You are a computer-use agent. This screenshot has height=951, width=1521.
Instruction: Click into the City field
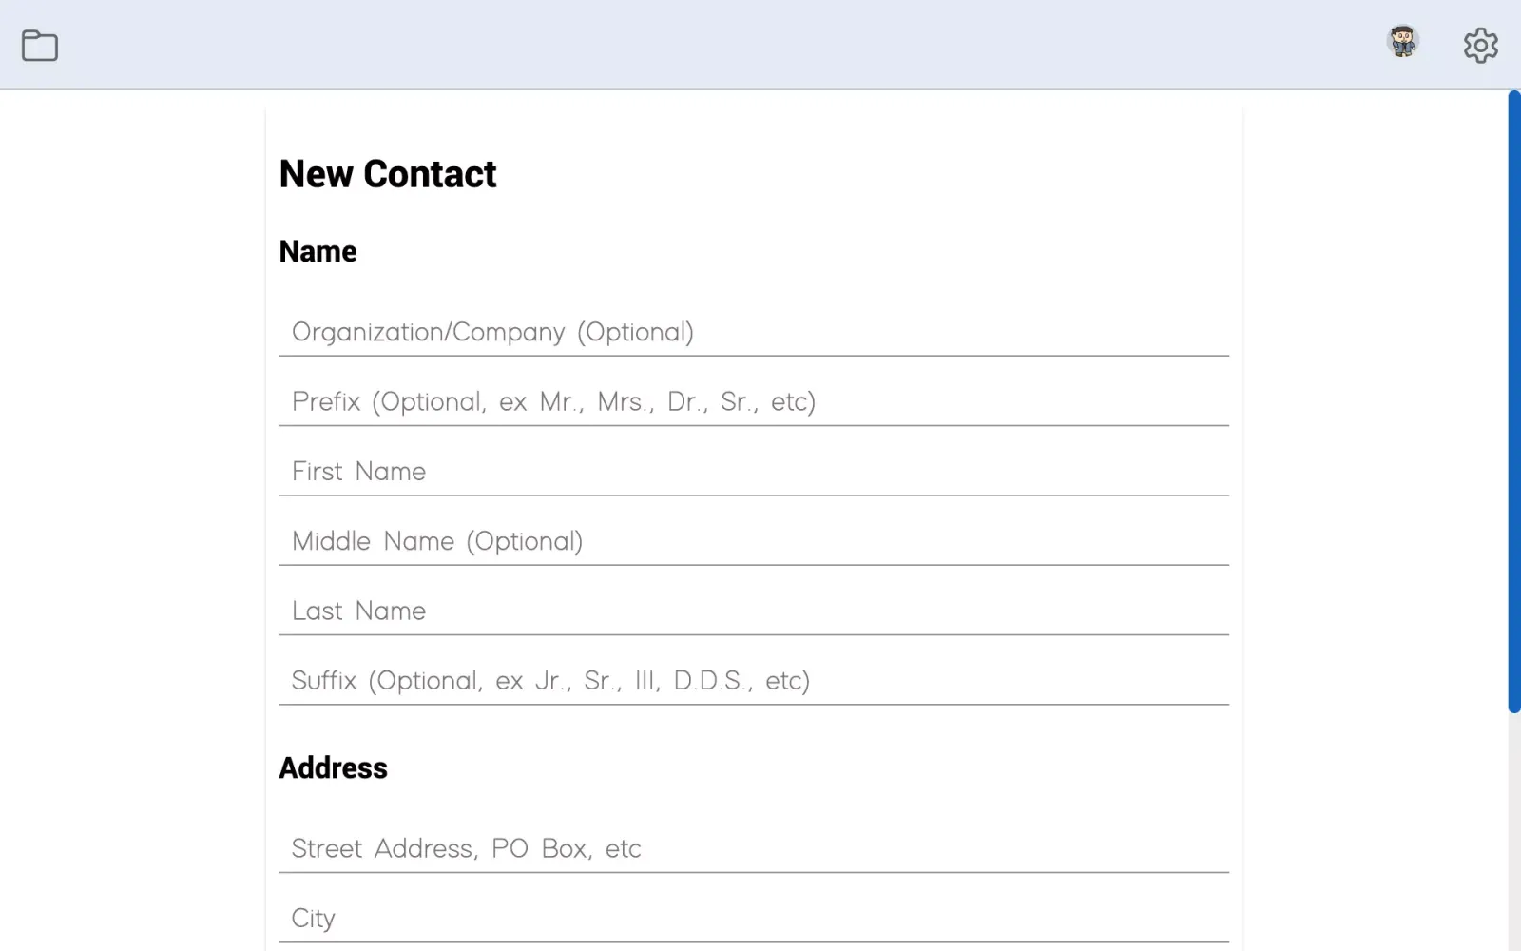tap(753, 918)
